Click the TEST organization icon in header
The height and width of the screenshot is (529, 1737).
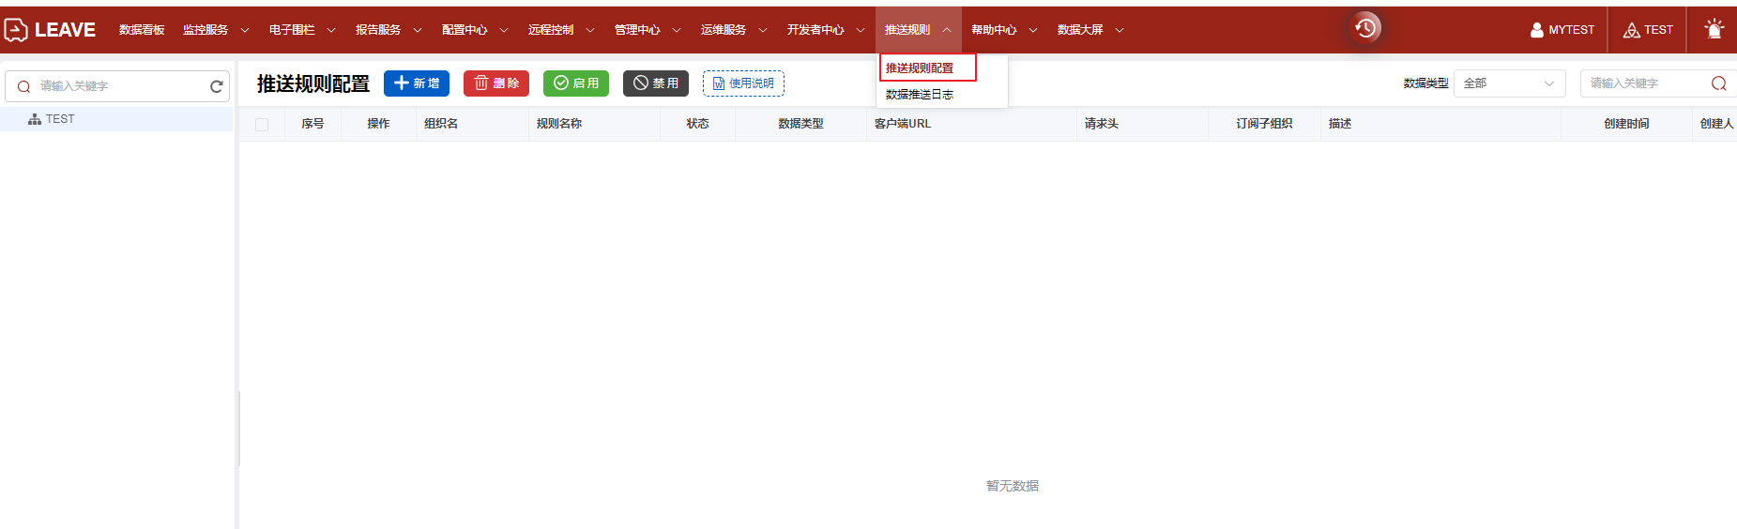1632,30
